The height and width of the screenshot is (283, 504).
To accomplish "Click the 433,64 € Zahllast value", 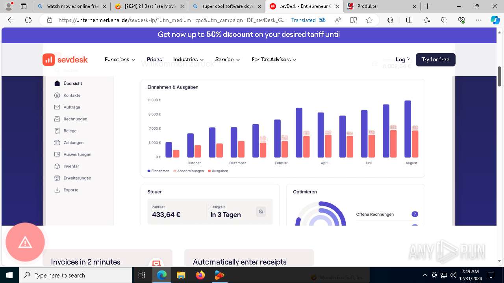I will tap(166, 215).
